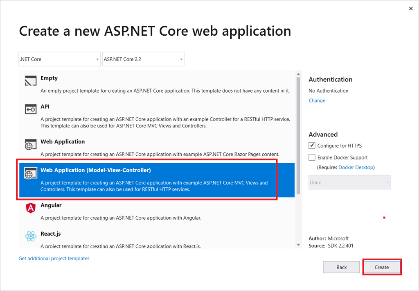Click the Web Application (Model-View-Controller) template icon
The image size is (419, 291).
[x=30, y=173]
